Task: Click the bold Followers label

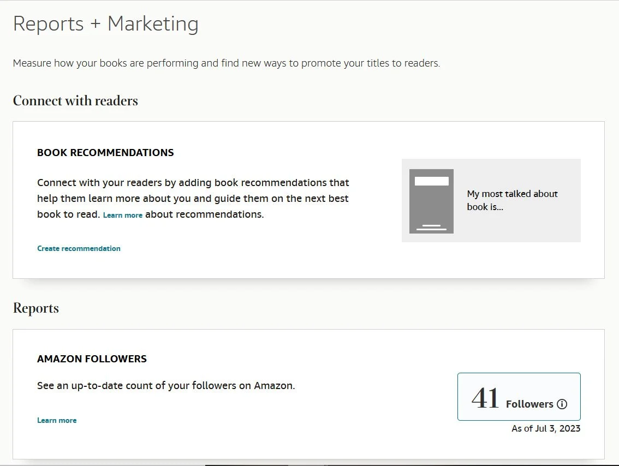Action: [x=529, y=404]
